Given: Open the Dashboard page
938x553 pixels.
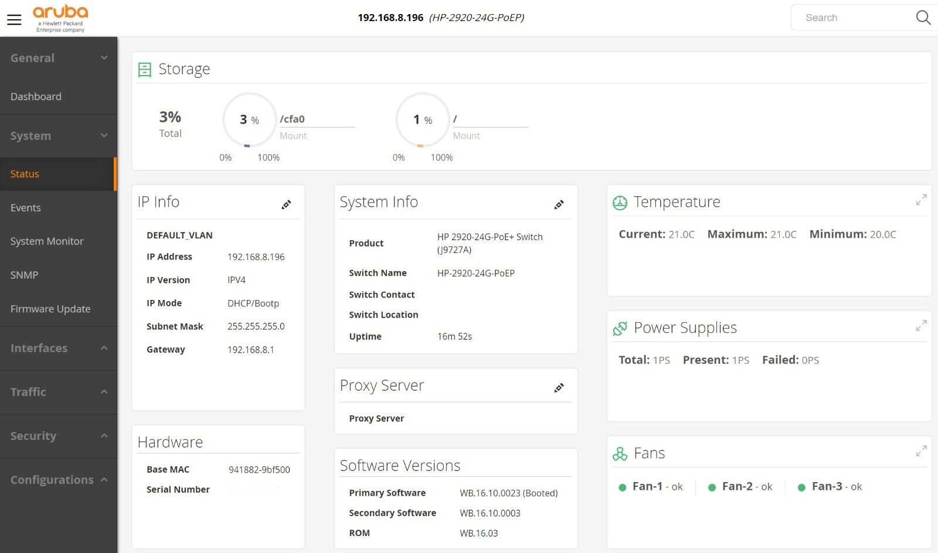Looking at the screenshot, I should tap(36, 97).
